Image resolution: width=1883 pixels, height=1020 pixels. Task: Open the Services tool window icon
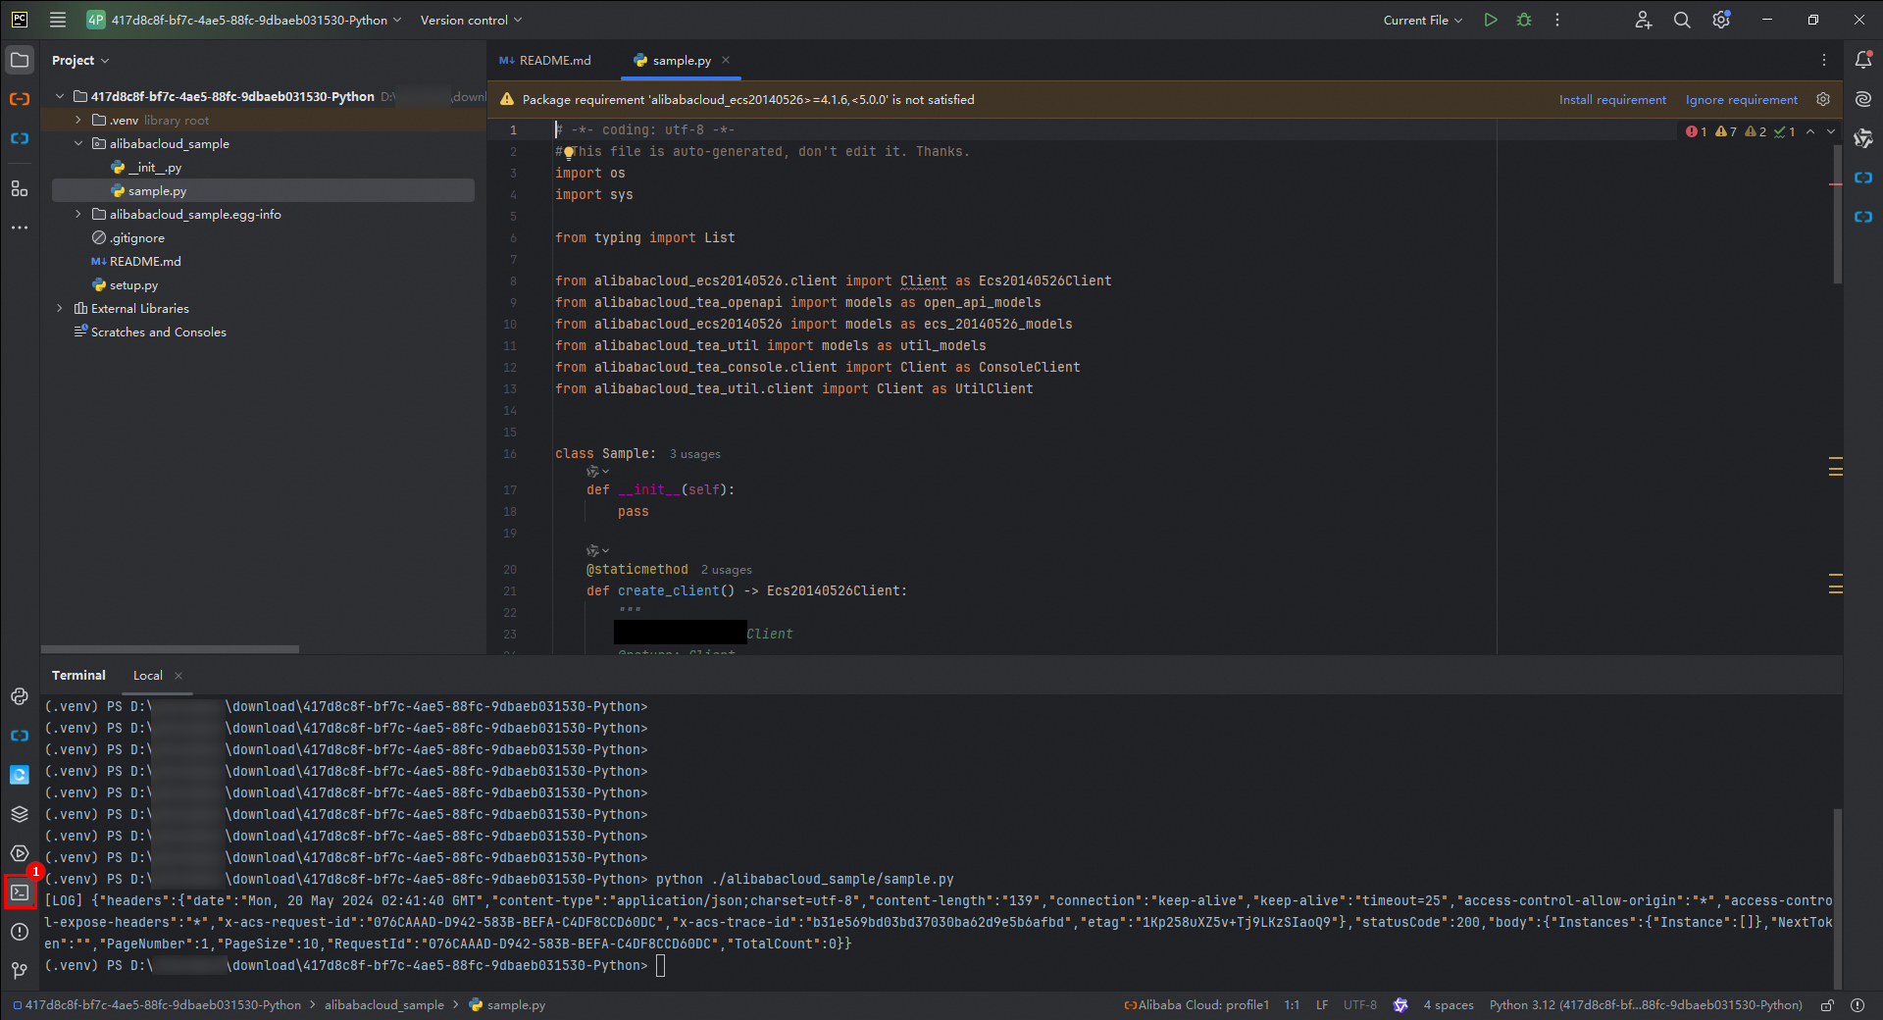[20, 853]
